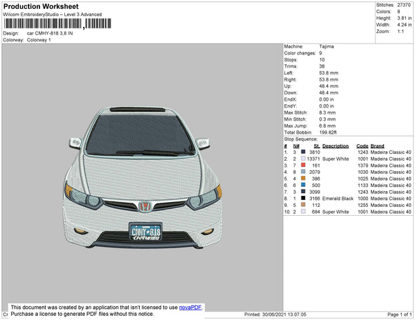
Task: Select 'Wilcom EmbroideryStudio – Level 3 Advanced' text
Action: coord(53,14)
